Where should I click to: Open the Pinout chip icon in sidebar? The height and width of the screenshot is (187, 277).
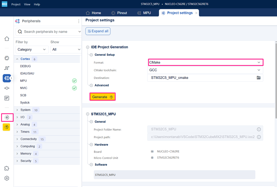click(7, 58)
